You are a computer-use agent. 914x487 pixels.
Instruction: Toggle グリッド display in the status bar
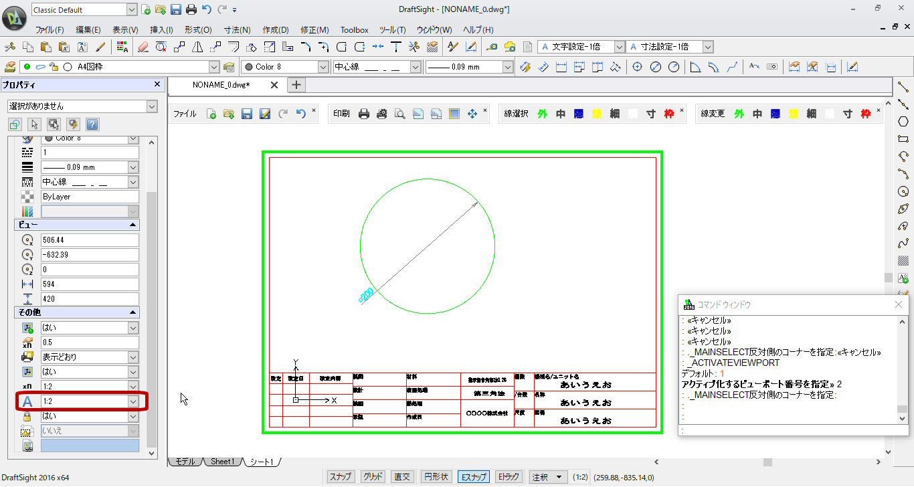pyautogui.click(x=372, y=477)
